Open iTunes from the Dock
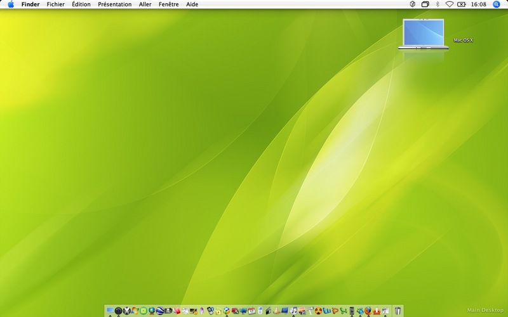This screenshot has width=508, height=317. (x=293, y=311)
